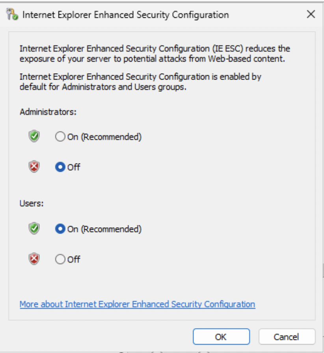Click the IE ESC title bar icon

[x=12, y=15]
